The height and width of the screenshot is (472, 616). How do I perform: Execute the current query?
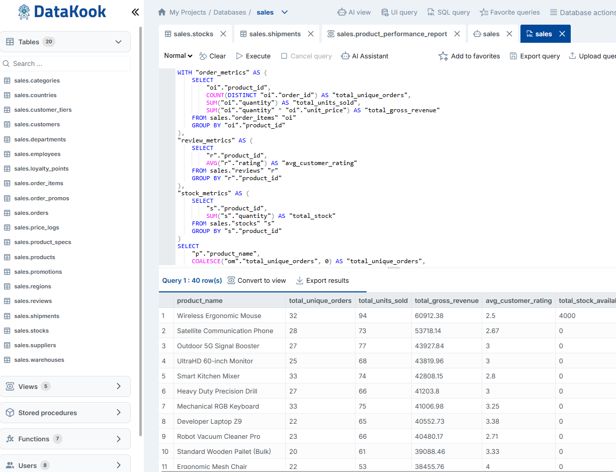[253, 56]
